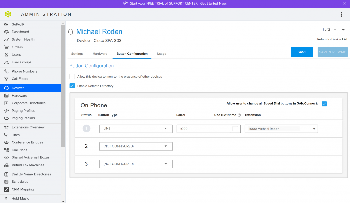
Task: Click the Corporate Directories book icon
Action: tap(6, 103)
